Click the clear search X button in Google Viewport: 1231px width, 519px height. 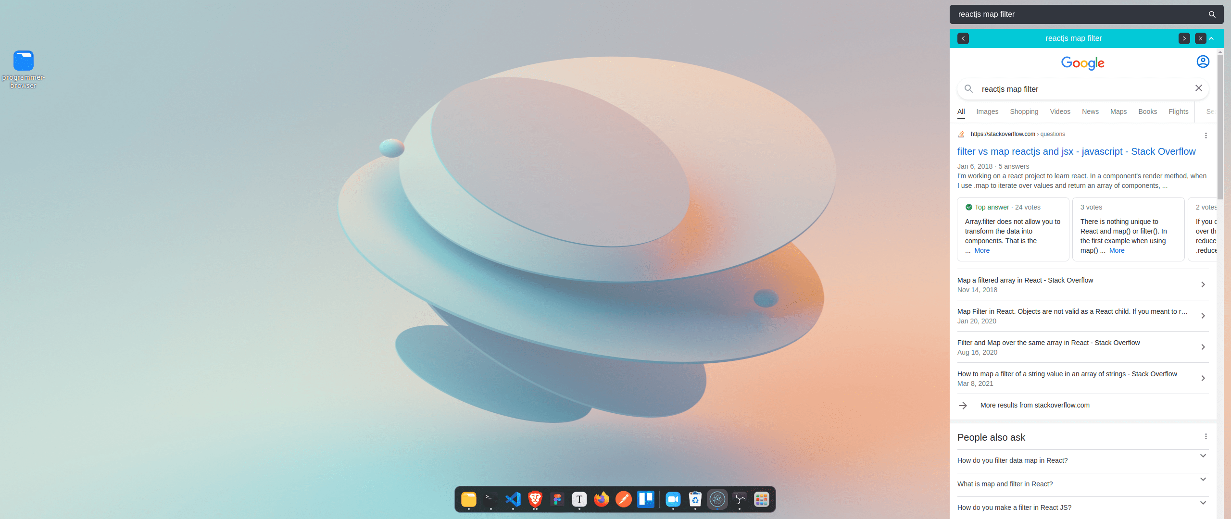(x=1199, y=88)
